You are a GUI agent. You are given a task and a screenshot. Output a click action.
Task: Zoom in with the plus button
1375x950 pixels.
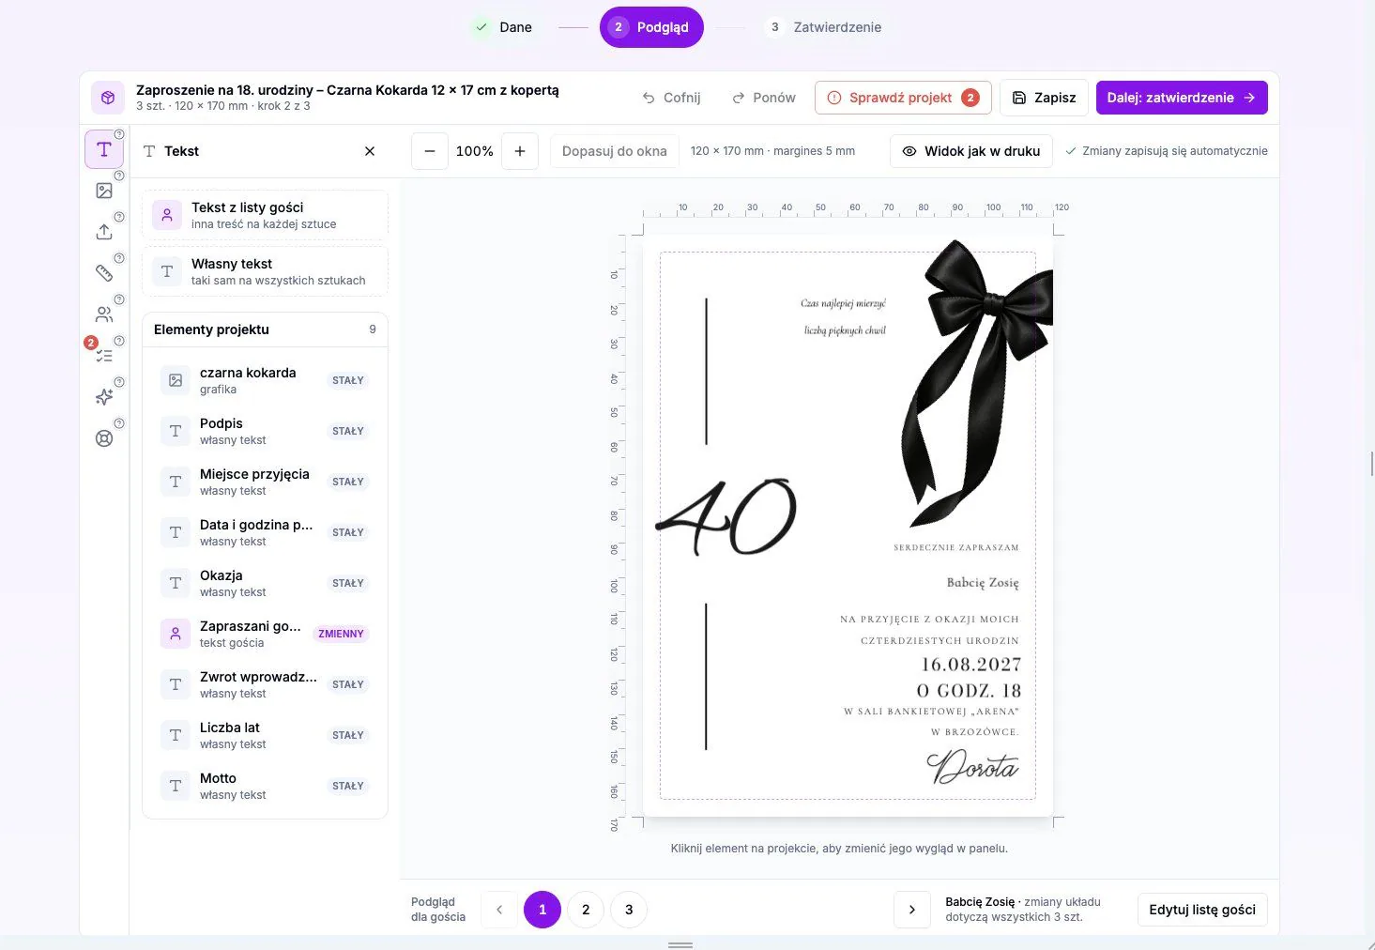[520, 151]
